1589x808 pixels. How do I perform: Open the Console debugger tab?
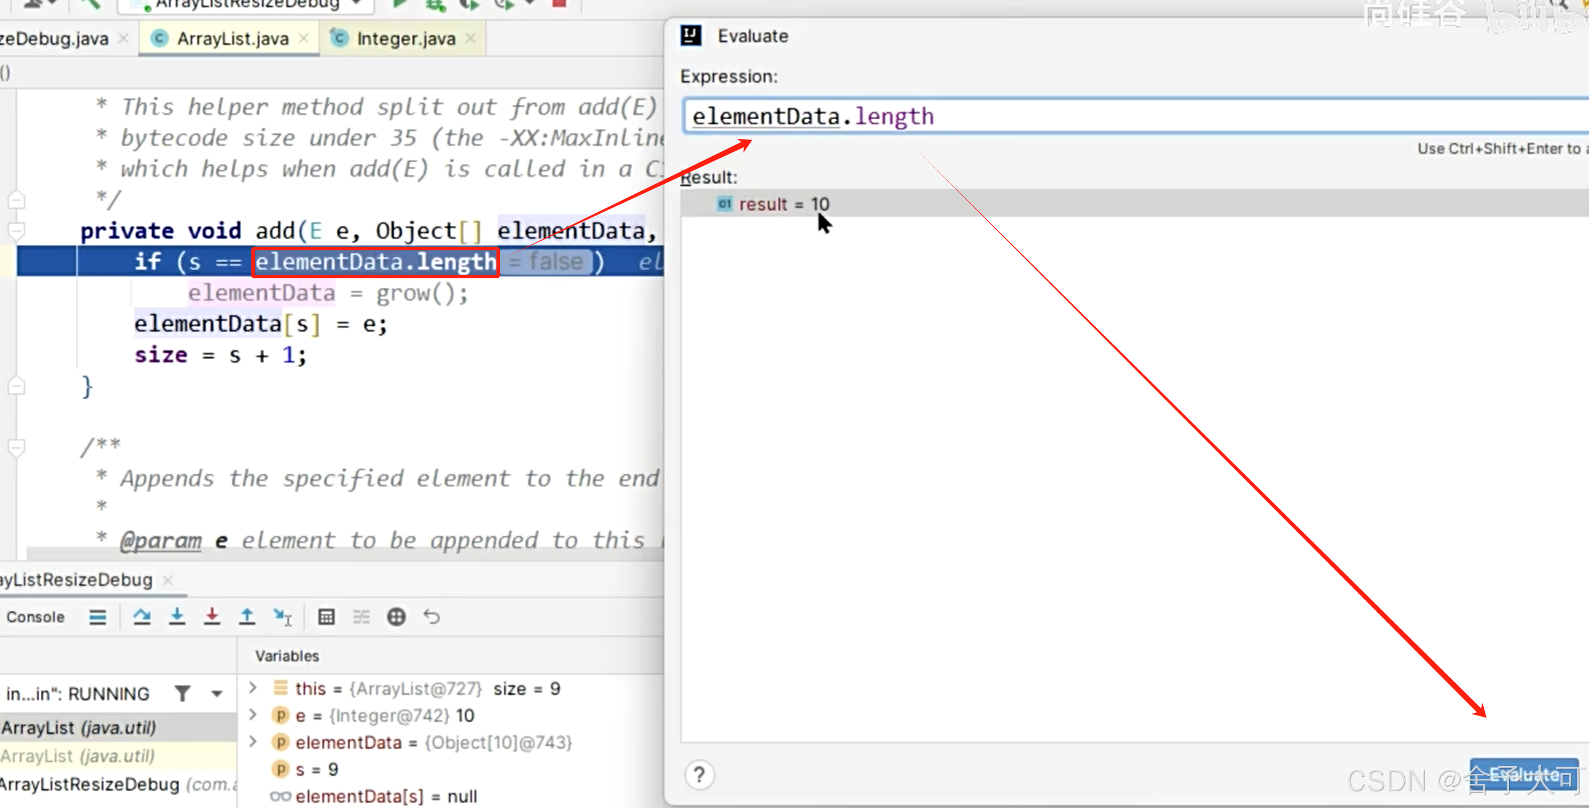[x=35, y=616]
